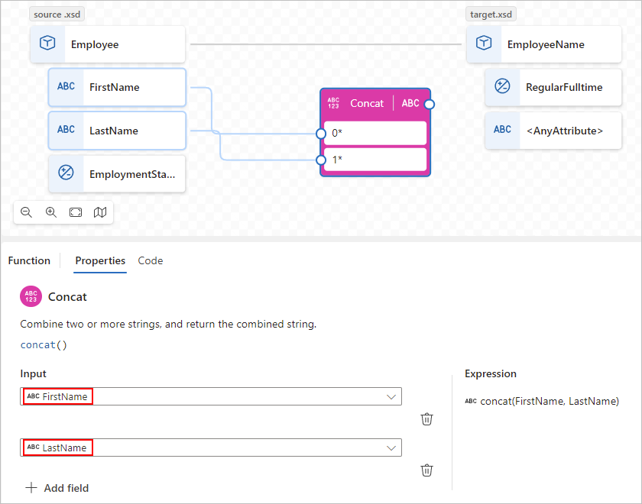
Task: Open the Properties tab
Action: pyautogui.click(x=100, y=260)
